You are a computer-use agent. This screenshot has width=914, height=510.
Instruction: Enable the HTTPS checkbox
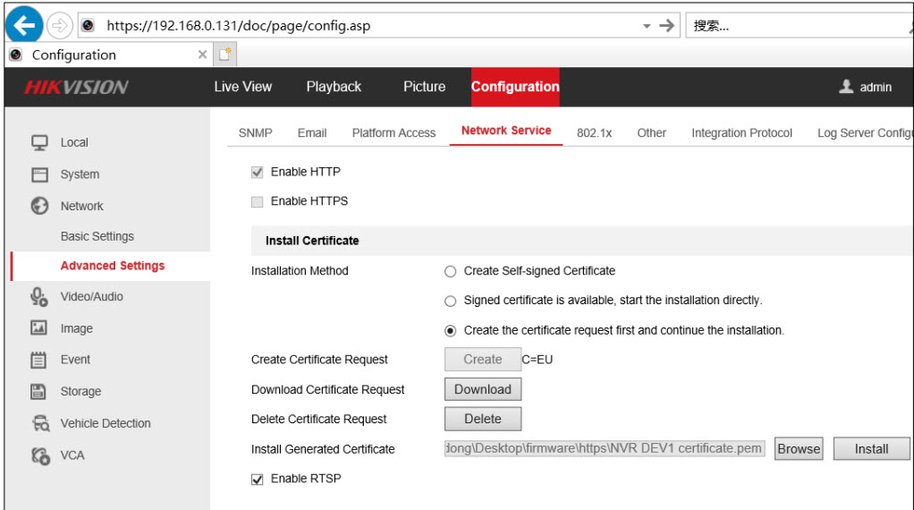point(258,201)
